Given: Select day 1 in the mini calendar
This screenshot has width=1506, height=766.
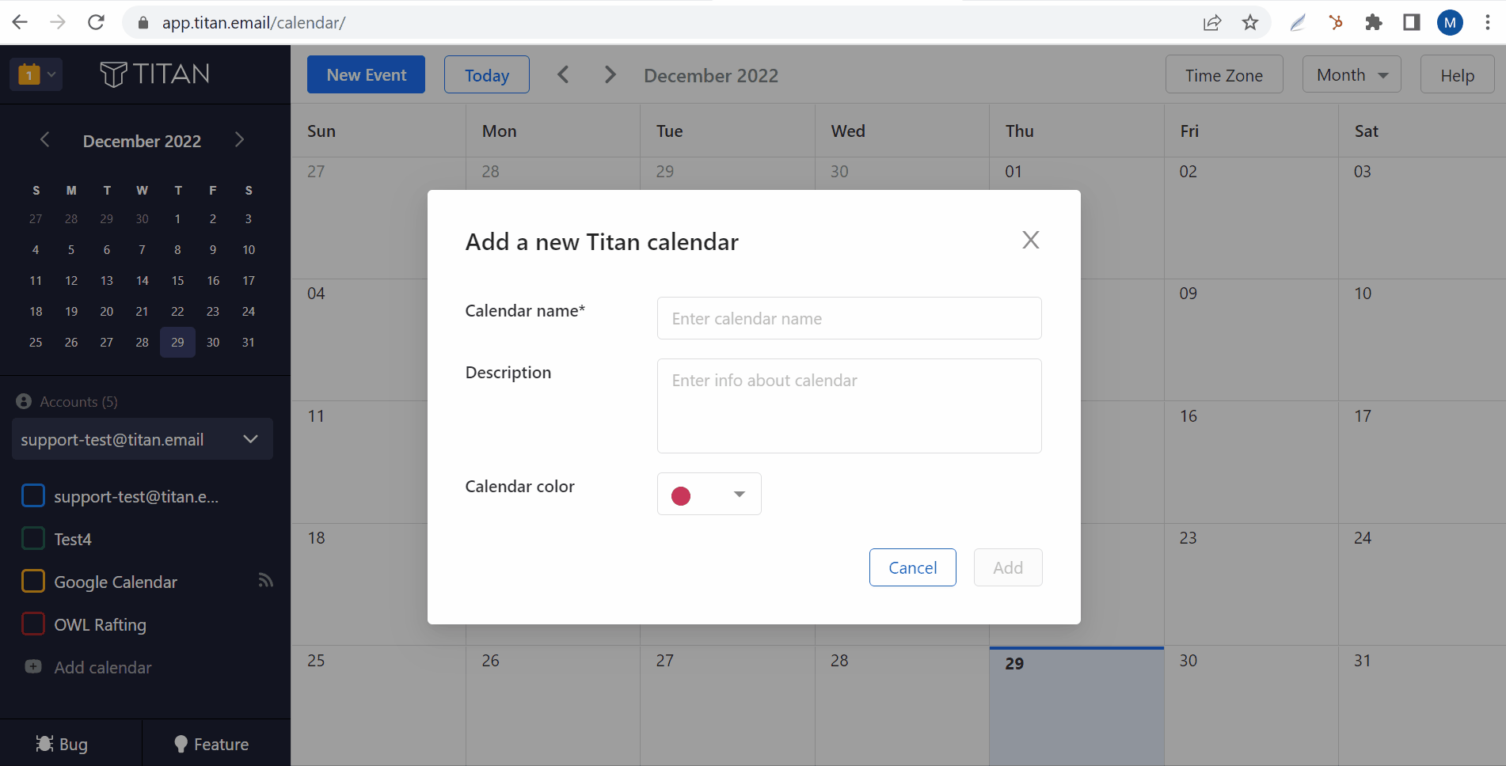Looking at the screenshot, I should tap(177, 218).
